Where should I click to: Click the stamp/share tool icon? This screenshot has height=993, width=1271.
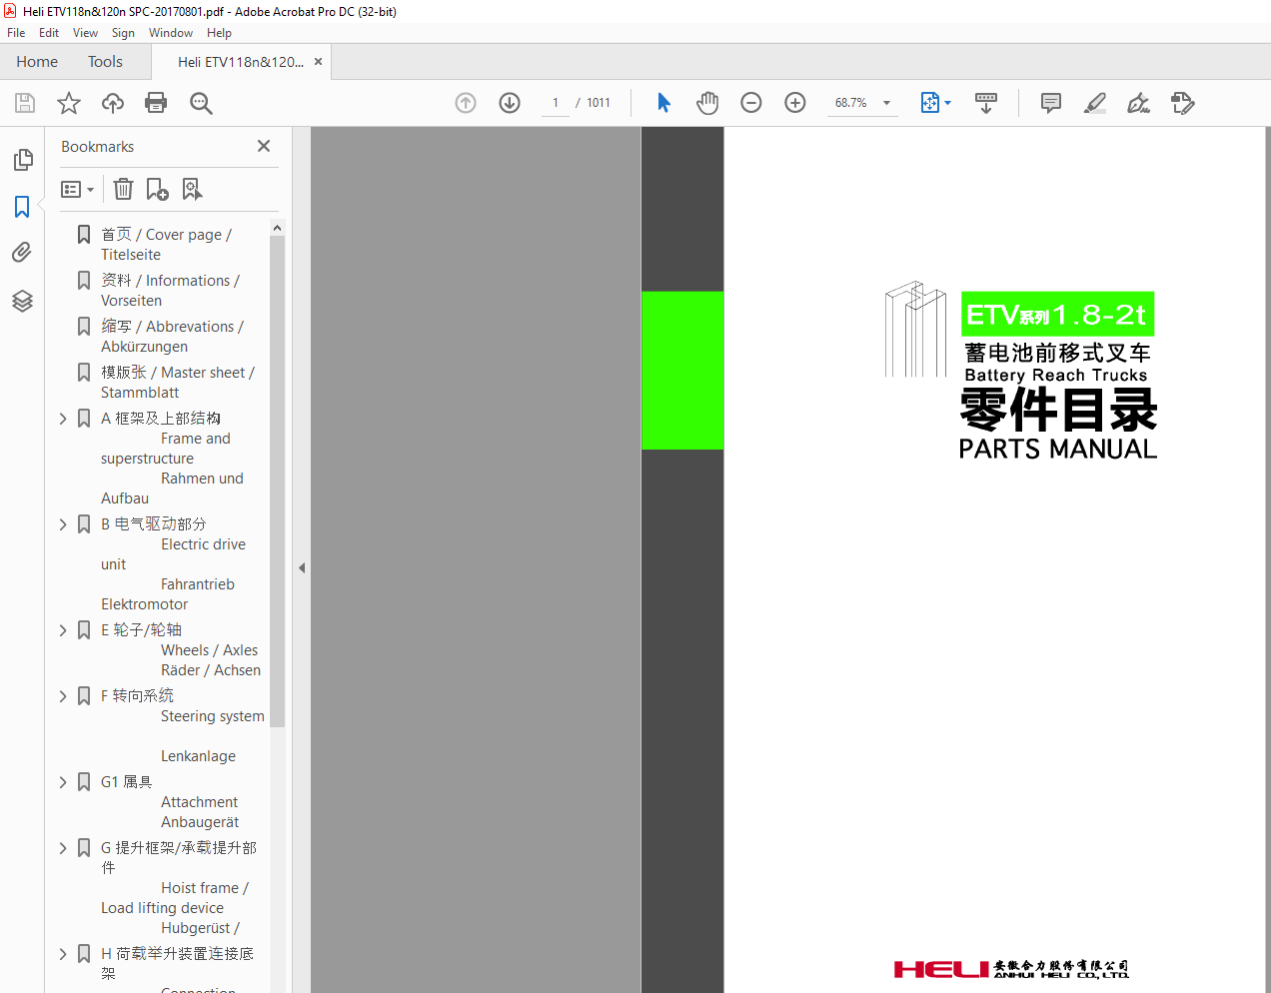[x=1183, y=103]
